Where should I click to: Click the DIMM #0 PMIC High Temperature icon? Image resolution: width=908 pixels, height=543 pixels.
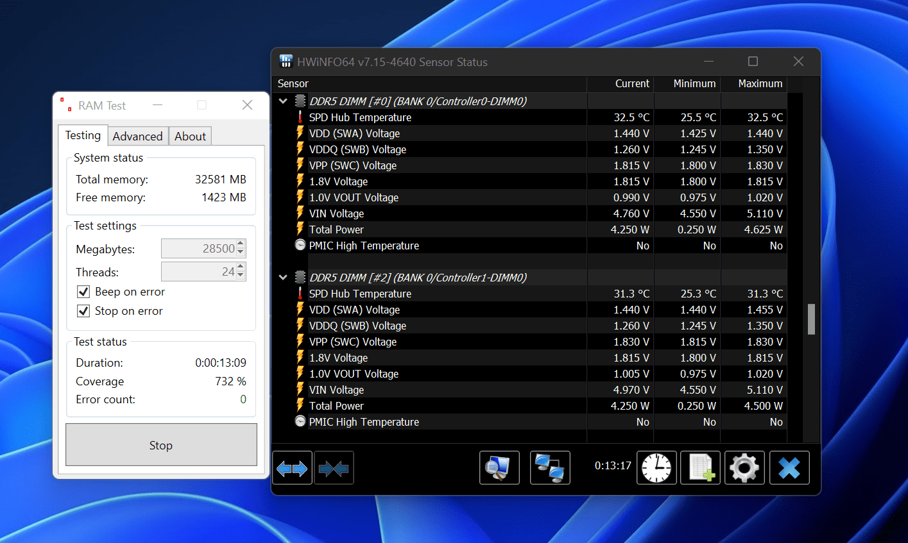tap(300, 245)
